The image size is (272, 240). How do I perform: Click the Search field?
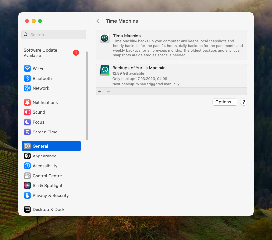(53, 35)
